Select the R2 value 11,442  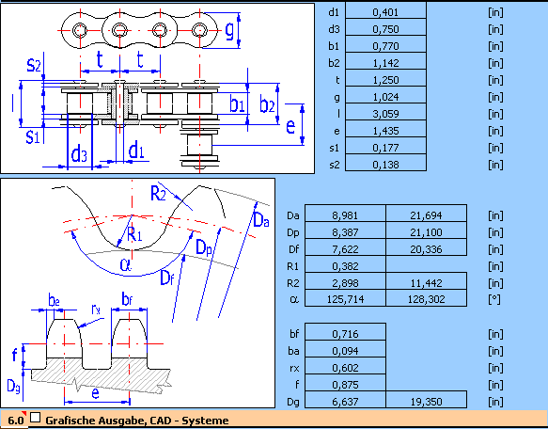(427, 281)
